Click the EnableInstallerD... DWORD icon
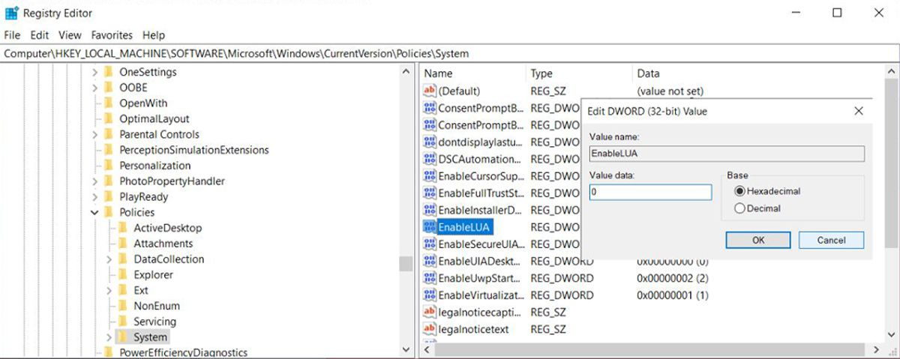 [x=430, y=210]
